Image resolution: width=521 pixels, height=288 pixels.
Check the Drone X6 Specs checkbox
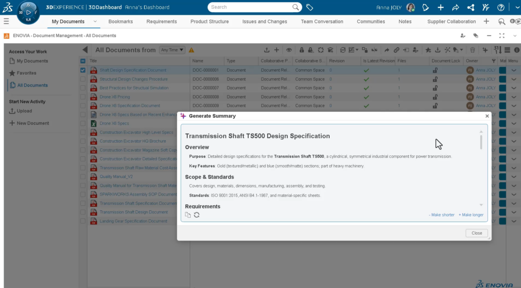coord(83,123)
